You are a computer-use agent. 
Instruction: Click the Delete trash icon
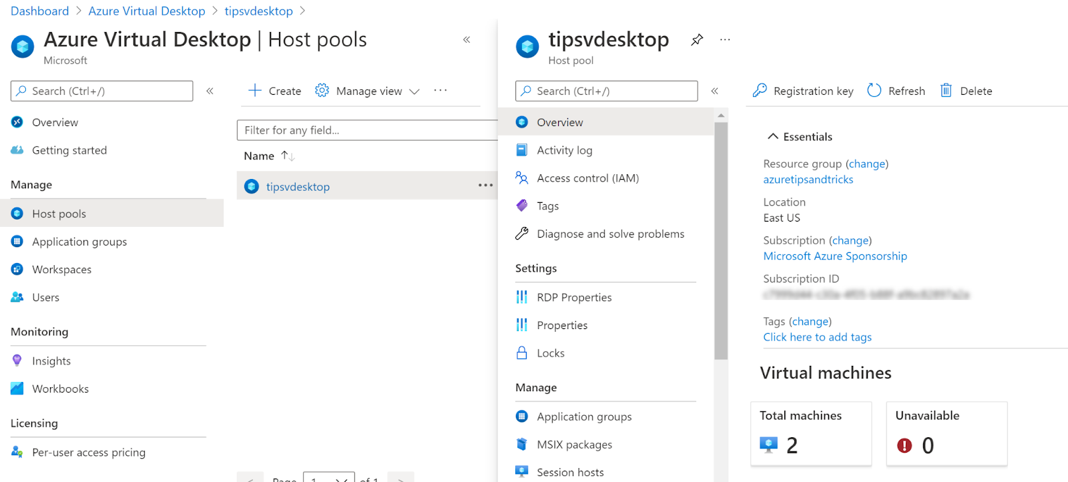coord(946,91)
